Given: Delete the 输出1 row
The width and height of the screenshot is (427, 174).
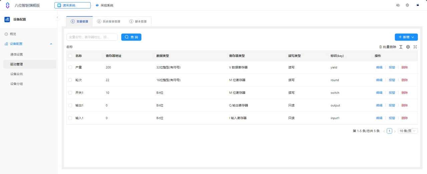Looking at the screenshot, I should coord(405,105).
